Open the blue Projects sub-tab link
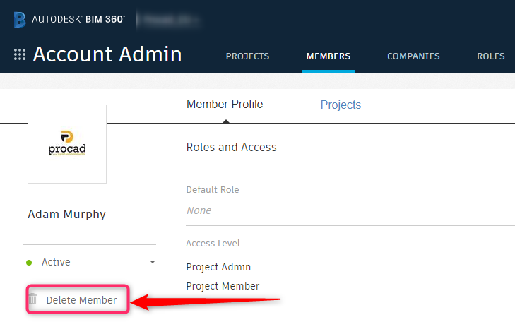 (x=341, y=105)
